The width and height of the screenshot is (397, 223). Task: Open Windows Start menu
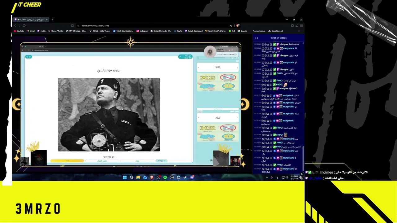pos(125,177)
